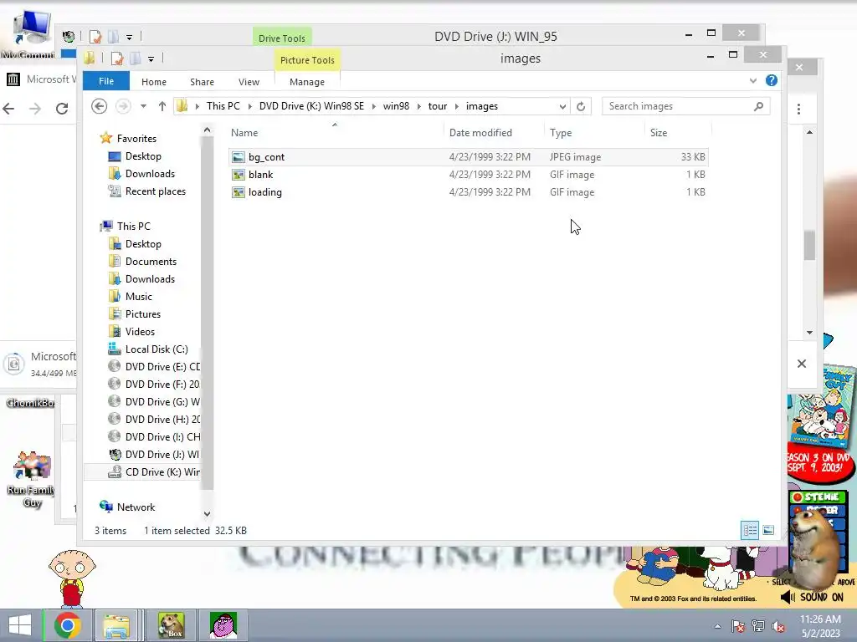The image size is (857, 642).
Task: Open Recent places in navigation pane
Action: tap(155, 191)
